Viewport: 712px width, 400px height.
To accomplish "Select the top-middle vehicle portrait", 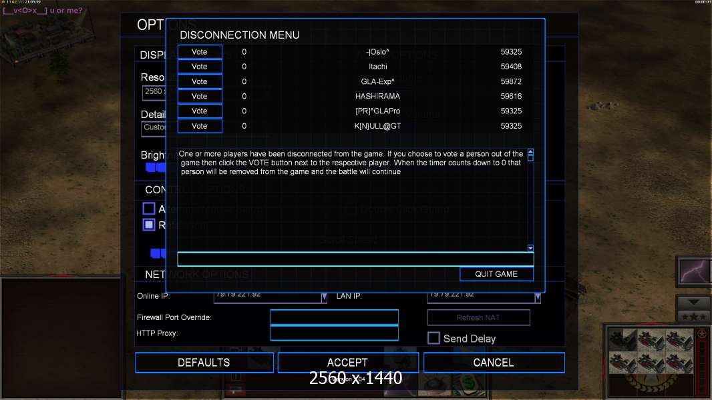I will click(x=651, y=339).
